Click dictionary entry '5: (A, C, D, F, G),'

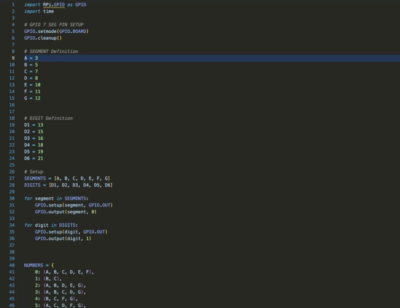point(60,305)
